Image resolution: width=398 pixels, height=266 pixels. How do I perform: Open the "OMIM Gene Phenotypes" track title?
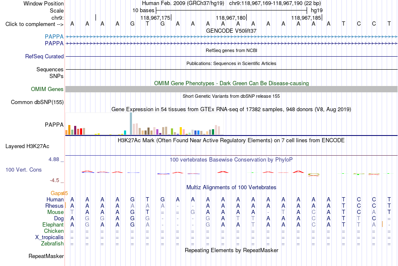tap(231, 83)
